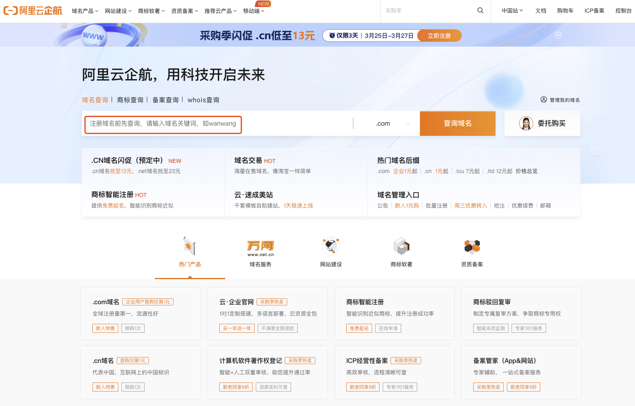The height and width of the screenshot is (406, 635).
Task: Open the .com域名 product card
Action: coord(141,314)
